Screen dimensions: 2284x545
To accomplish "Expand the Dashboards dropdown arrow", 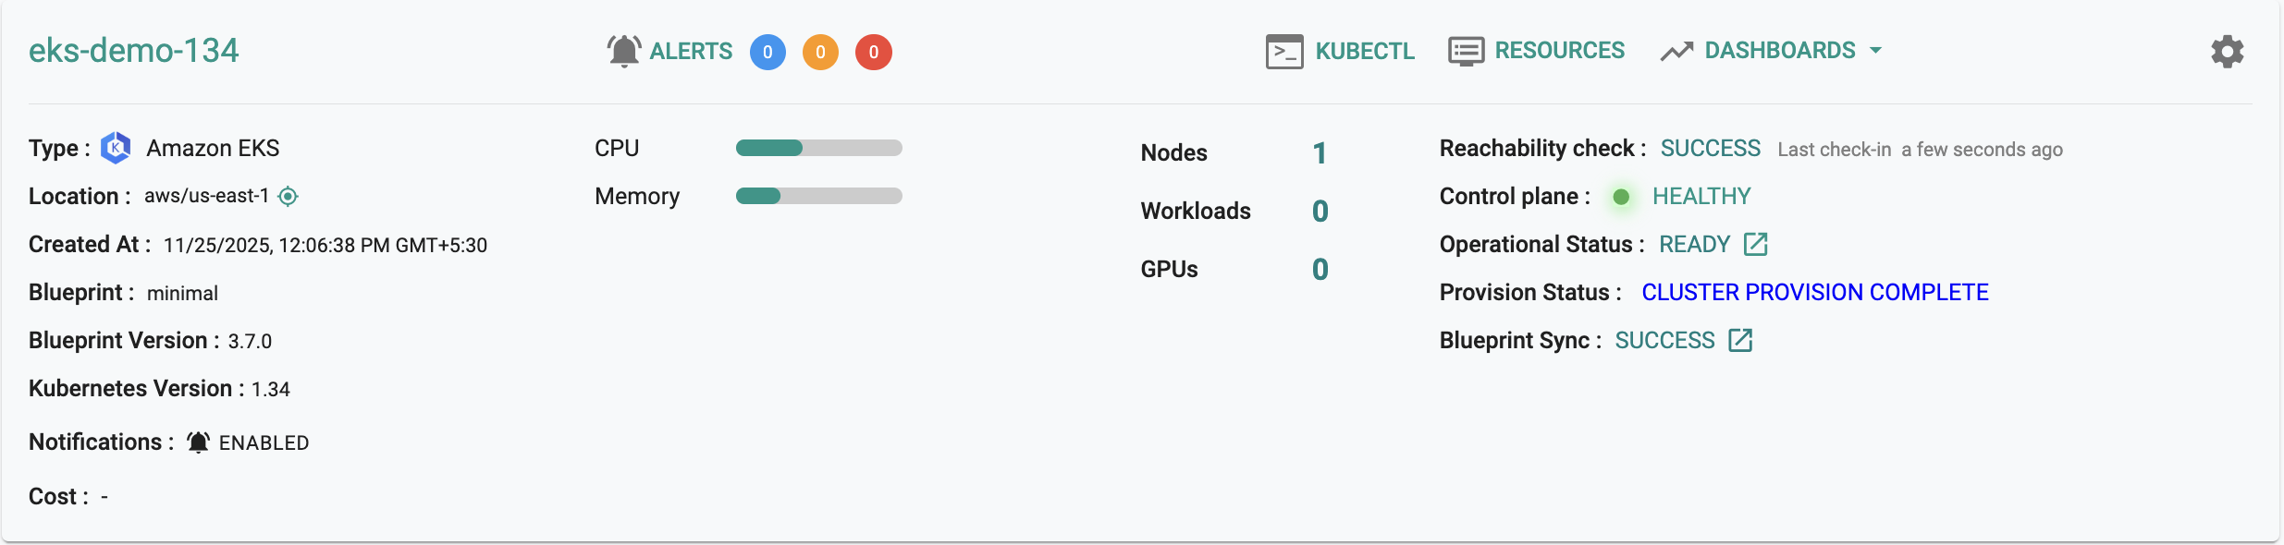I will tap(1875, 51).
